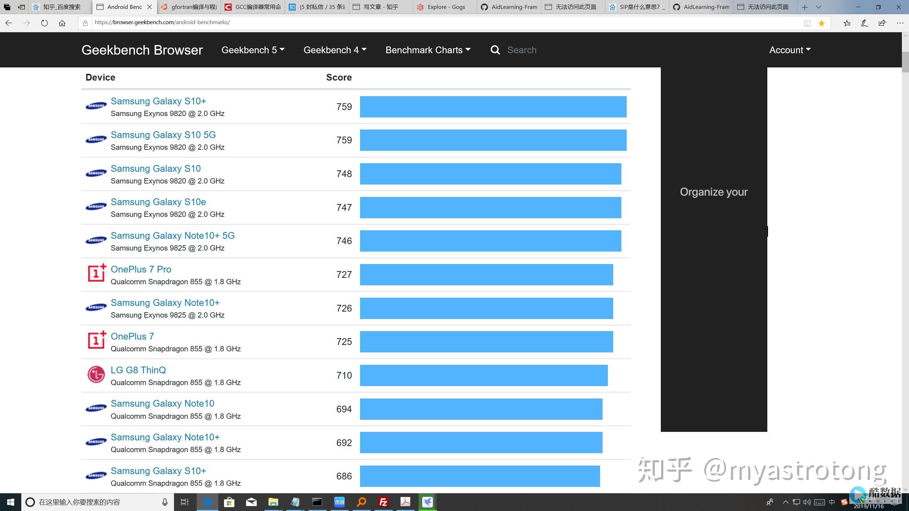Open the PDF reader taskbar icon

(405, 502)
